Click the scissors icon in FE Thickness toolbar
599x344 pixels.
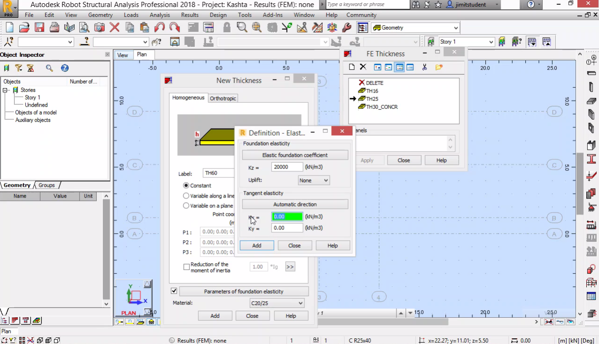coord(424,67)
